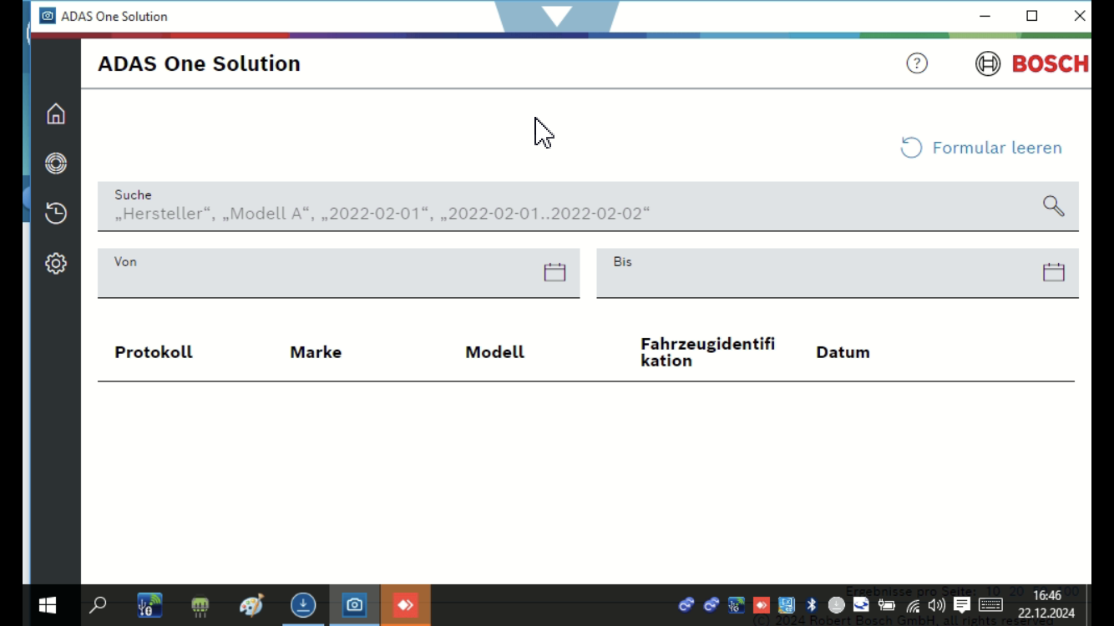Open the volume speaker tray icon

point(937,605)
